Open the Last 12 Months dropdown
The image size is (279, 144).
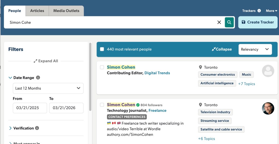[x=48, y=88]
